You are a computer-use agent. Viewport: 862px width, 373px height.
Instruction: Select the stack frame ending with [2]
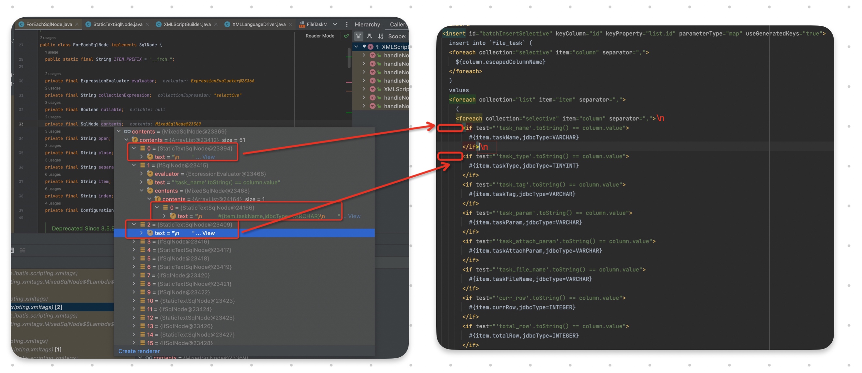pyautogui.click(x=62, y=307)
